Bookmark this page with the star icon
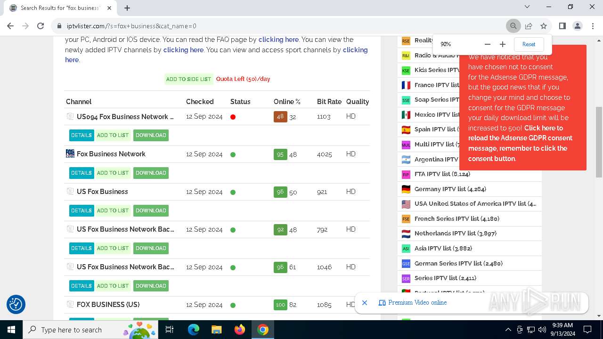The image size is (603, 339). click(x=544, y=26)
